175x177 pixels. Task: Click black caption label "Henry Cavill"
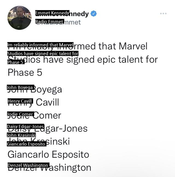[x=20, y=101]
